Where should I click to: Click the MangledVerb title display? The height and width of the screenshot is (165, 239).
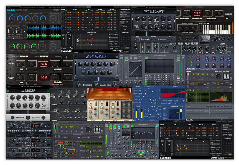point(154,11)
